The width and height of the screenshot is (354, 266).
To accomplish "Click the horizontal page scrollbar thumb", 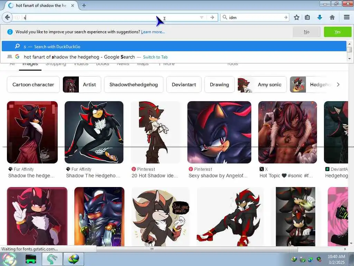I will pos(197,249).
